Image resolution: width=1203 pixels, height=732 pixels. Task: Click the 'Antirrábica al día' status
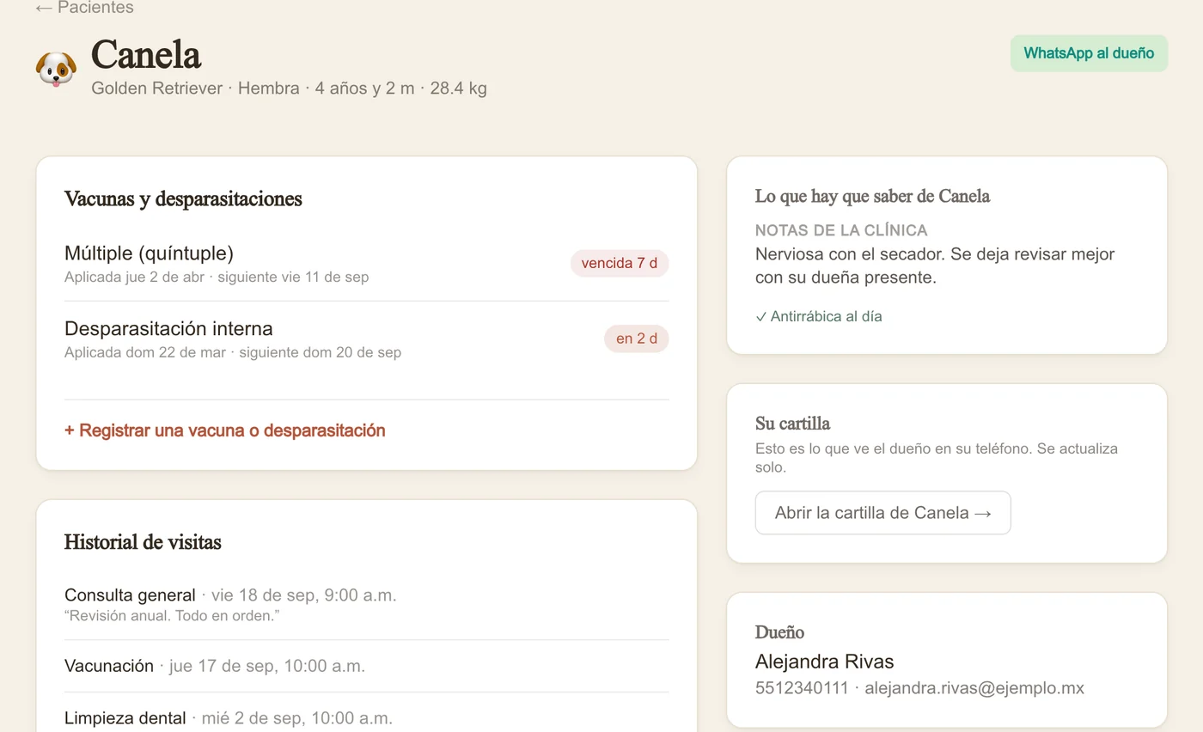(819, 316)
